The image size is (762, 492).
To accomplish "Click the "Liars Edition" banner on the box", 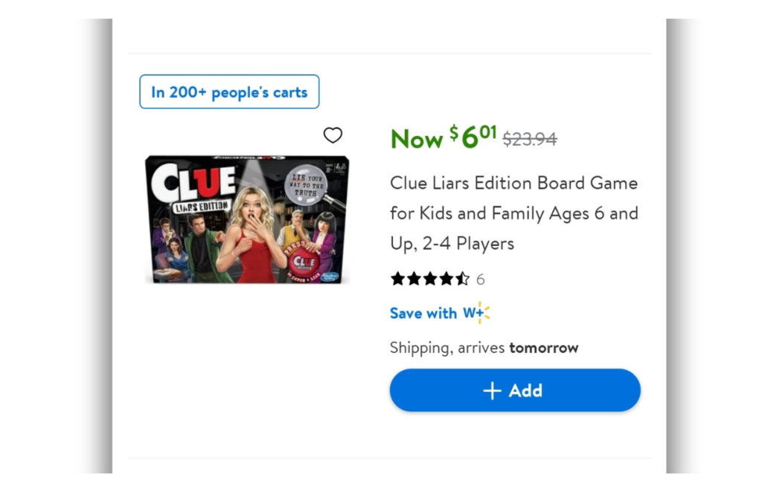I will click(201, 207).
